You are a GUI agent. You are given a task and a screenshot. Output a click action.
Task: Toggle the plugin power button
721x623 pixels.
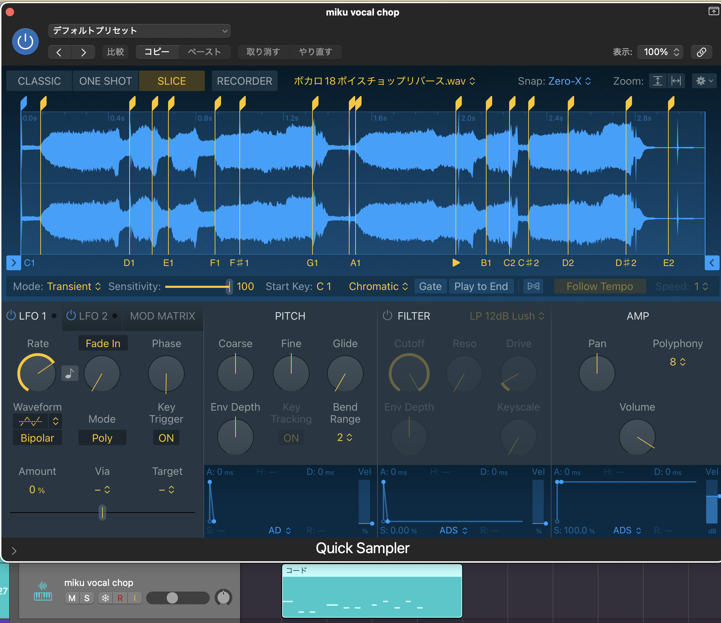[25, 42]
